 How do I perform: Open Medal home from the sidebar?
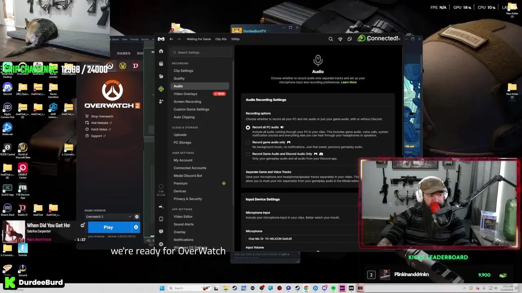click(x=161, y=51)
